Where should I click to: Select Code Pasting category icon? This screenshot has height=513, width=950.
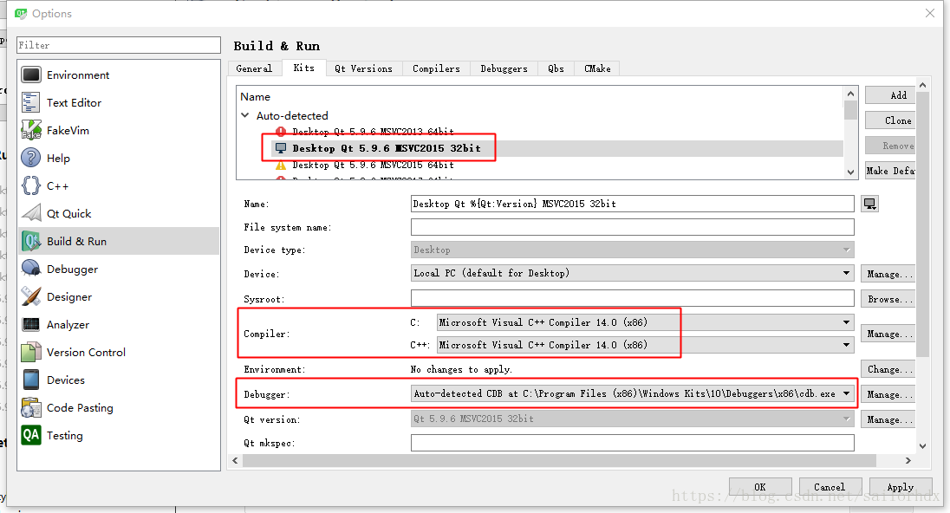point(31,407)
